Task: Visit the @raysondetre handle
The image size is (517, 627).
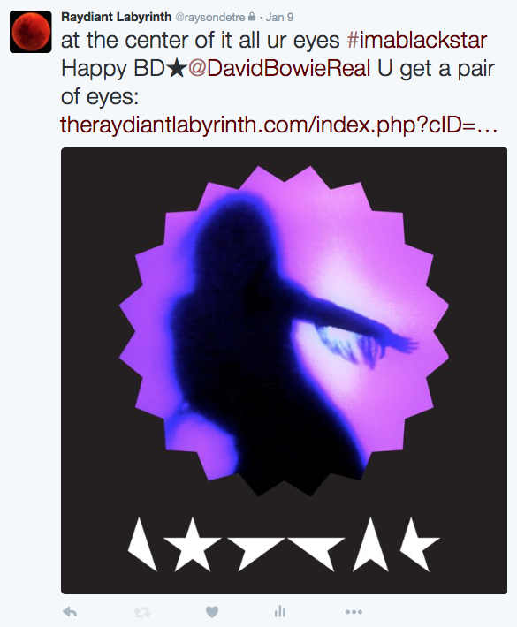Action: (x=210, y=17)
